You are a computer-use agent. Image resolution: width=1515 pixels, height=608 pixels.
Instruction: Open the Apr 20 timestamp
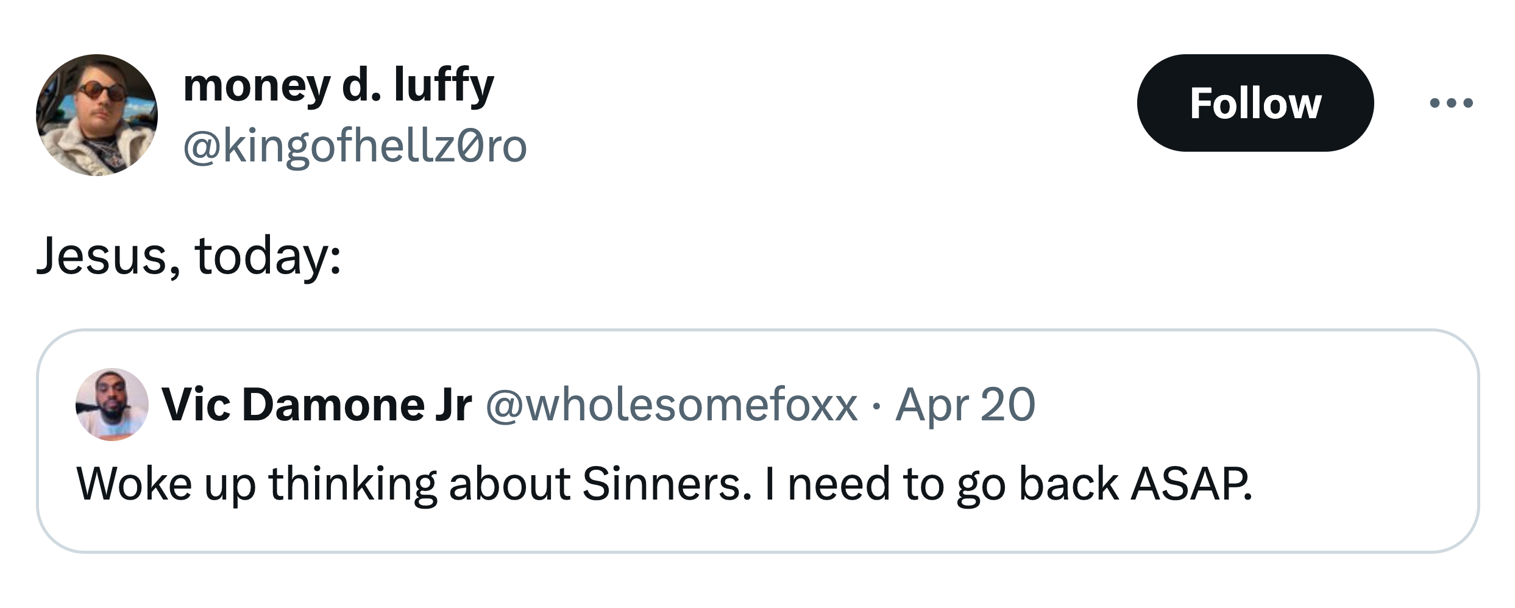965,405
